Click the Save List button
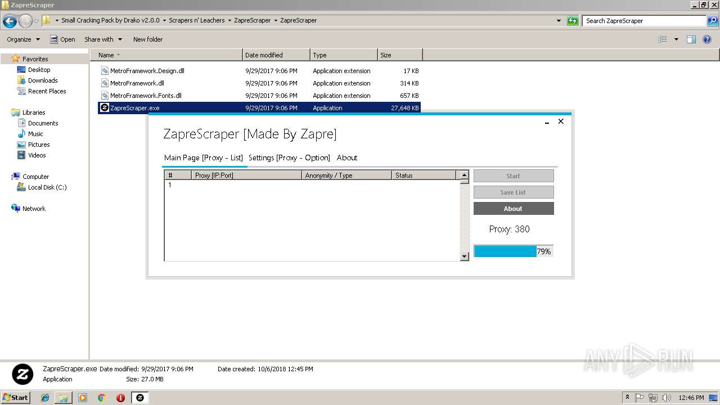 (x=514, y=192)
